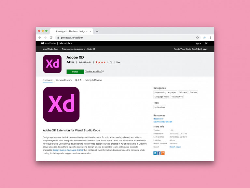Click the Download Extension link
The height and width of the screenshot is (188, 250).
click(x=163, y=122)
